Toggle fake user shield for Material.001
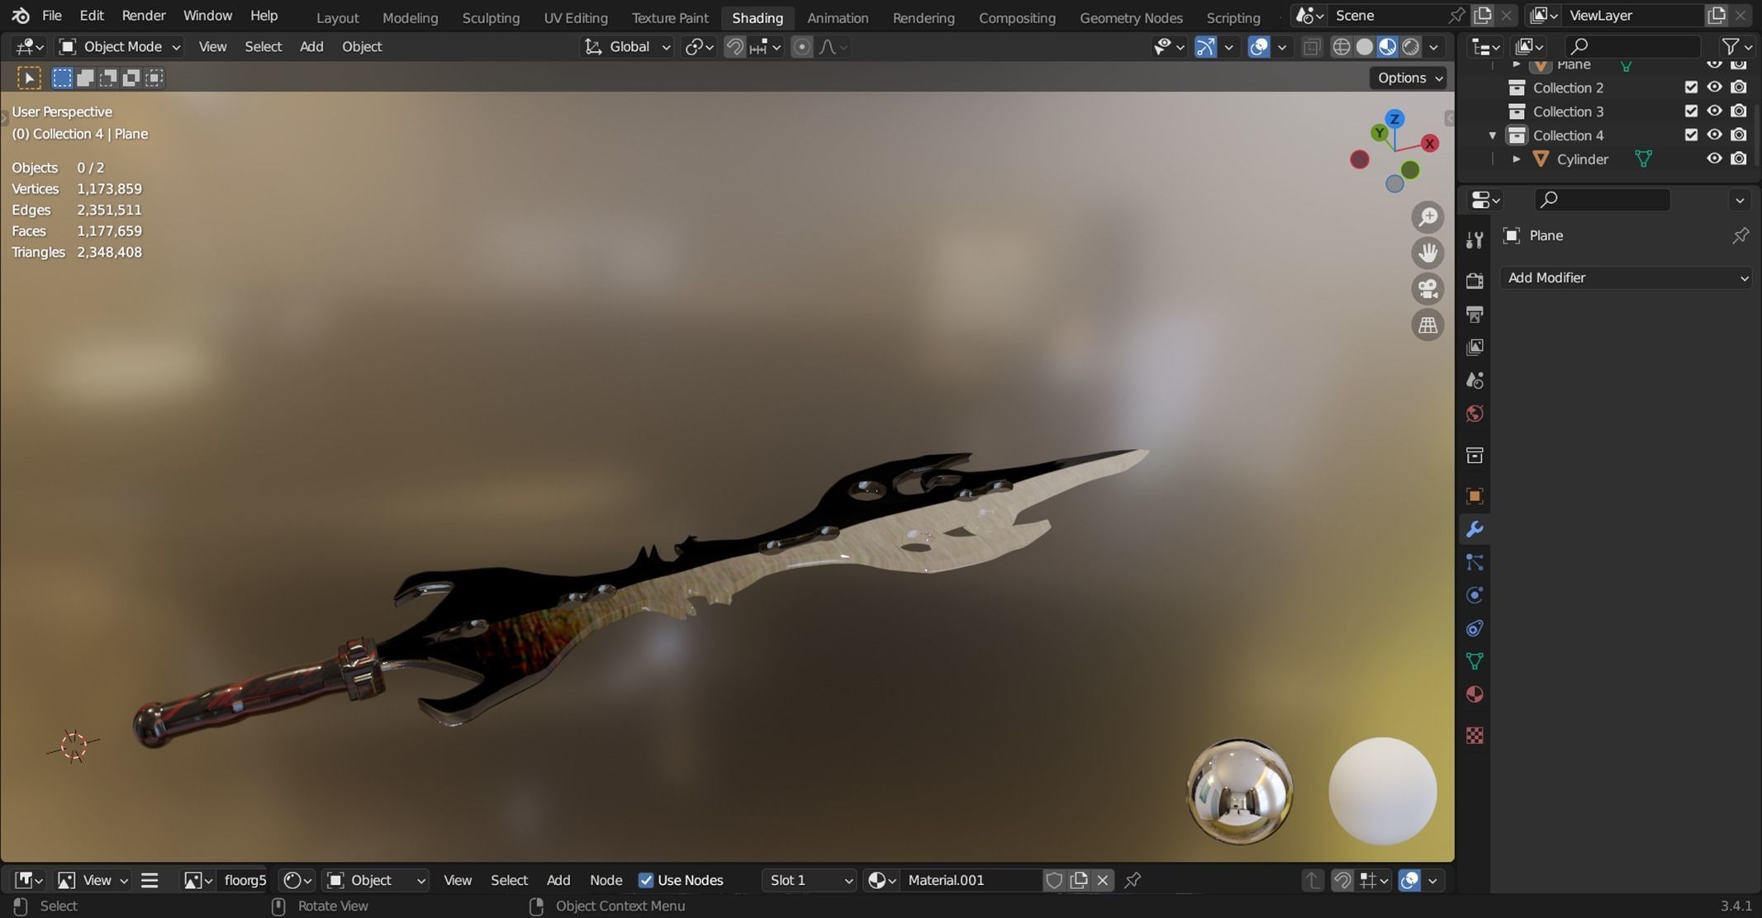The image size is (1762, 918). pos(1054,881)
